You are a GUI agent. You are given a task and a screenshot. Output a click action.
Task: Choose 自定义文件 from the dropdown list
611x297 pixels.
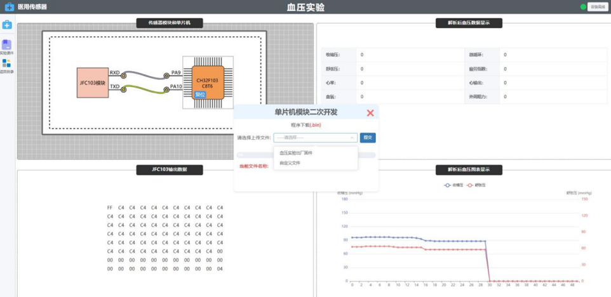click(x=290, y=163)
